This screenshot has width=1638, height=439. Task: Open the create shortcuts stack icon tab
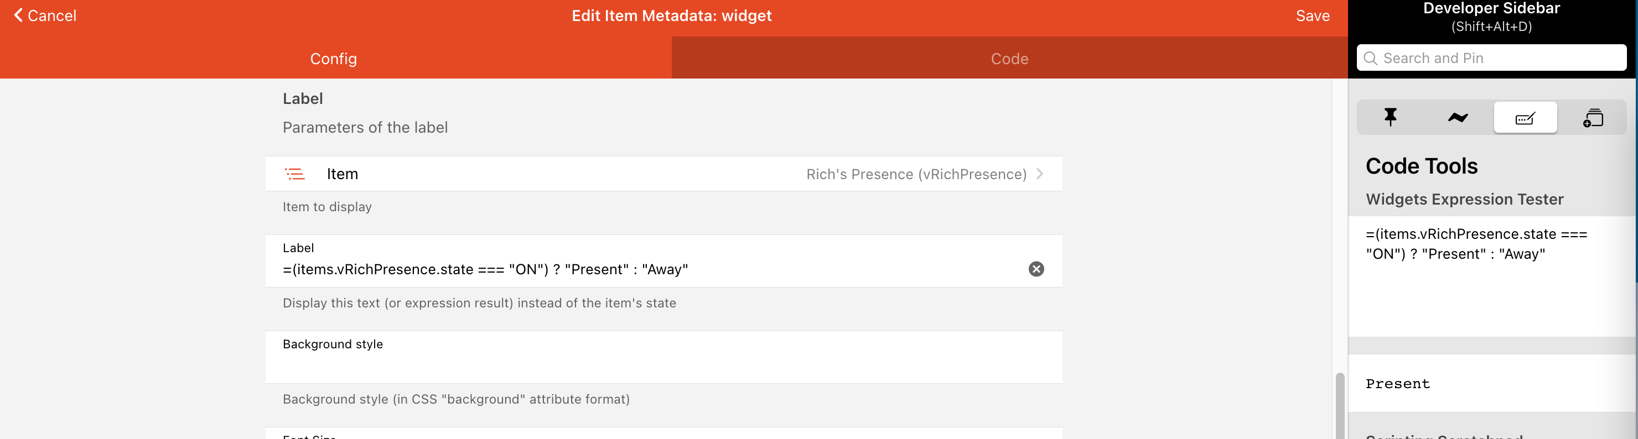pos(1592,118)
